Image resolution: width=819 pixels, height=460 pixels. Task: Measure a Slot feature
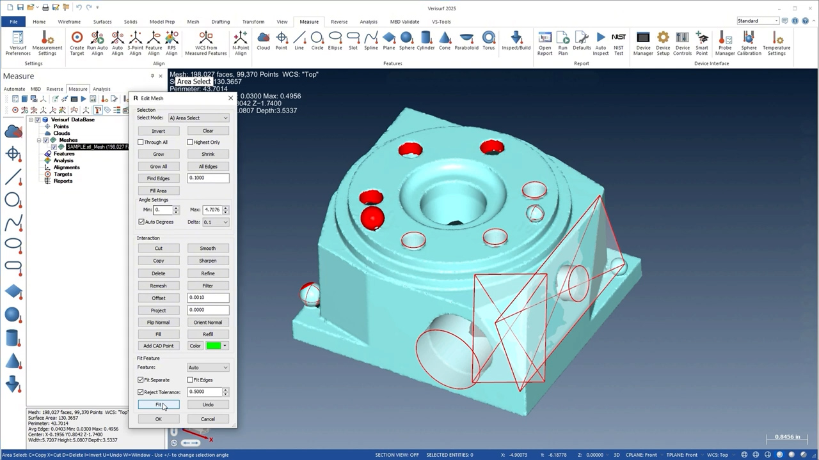[353, 41]
